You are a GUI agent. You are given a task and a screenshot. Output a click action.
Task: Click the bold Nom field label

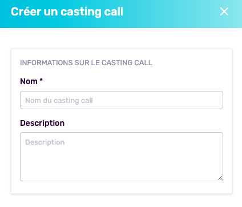point(29,81)
